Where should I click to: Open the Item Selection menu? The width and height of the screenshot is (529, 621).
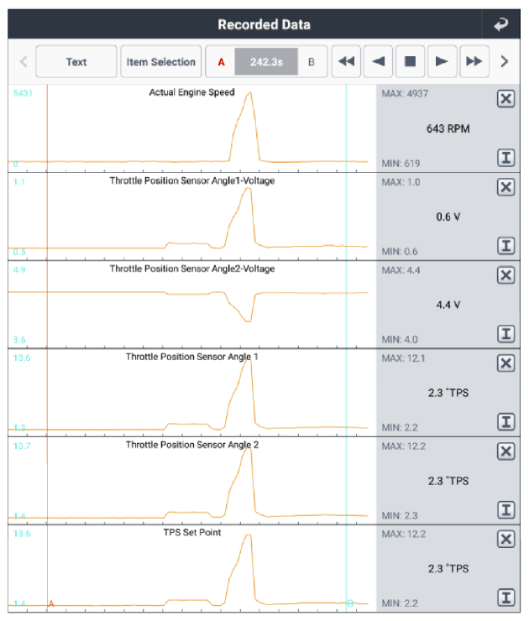pyautogui.click(x=161, y=61)
